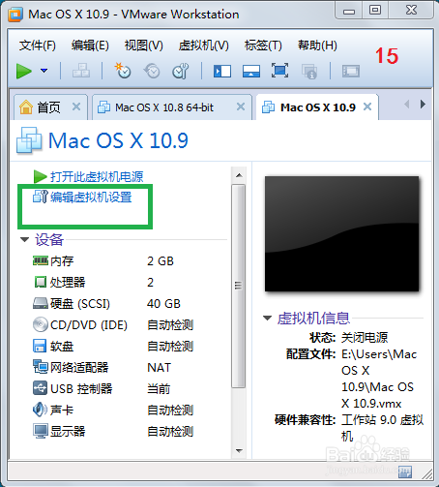Close the Mac OS X 10.9 tab
This screenshot has height=487, width=439.
pos(367,107)
